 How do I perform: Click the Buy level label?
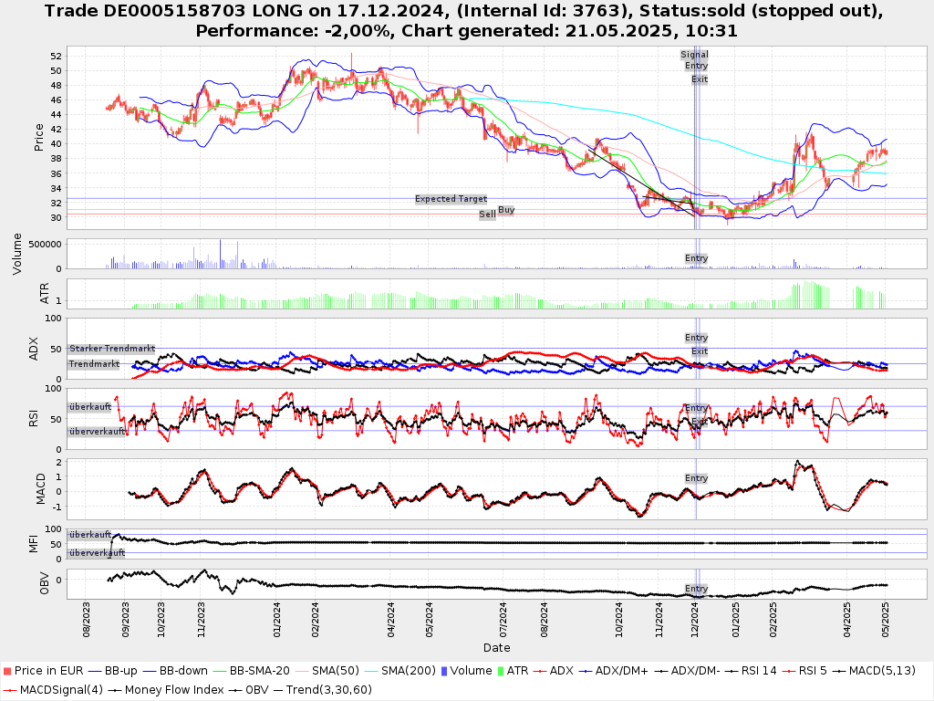coord(506,210)
